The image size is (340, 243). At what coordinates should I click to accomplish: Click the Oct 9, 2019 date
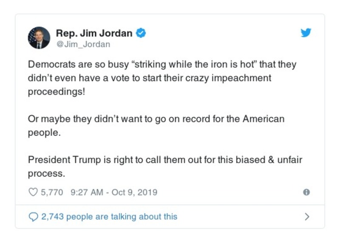pyautogui.click(x=134, y=192)
